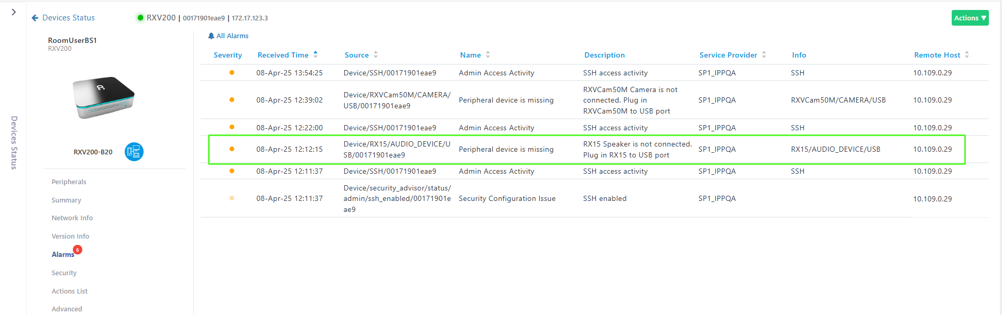Screen dimensions: 1002x315
Task: Select RX15/AUDIO_DEVICE/USB info cell
Action: point(835,150)
